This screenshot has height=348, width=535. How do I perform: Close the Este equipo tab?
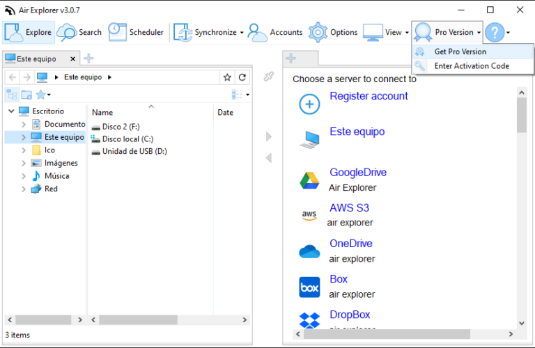[x=72, y=58]
